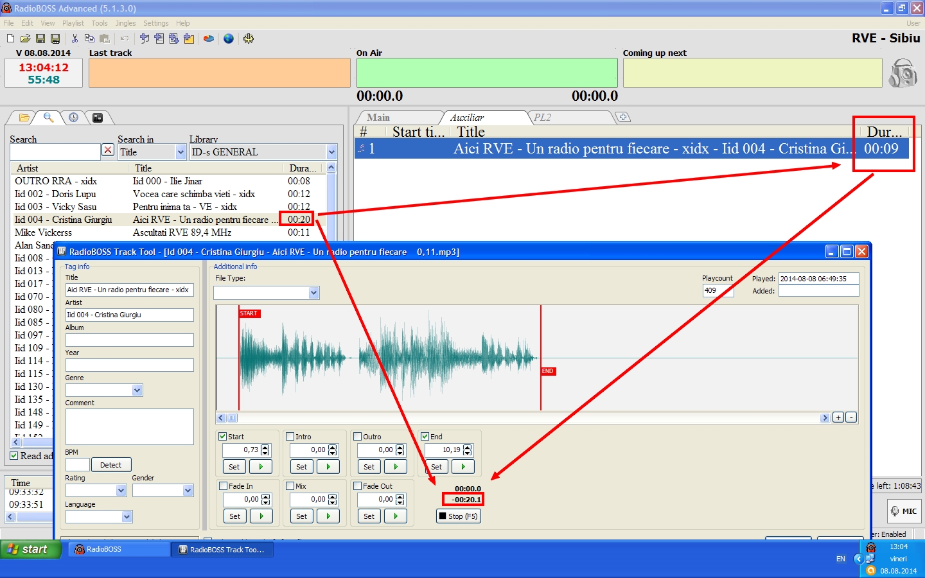Clear the search box with the red X
The height and width of the screenshot is (578, 925).
[x=108, y=150]
